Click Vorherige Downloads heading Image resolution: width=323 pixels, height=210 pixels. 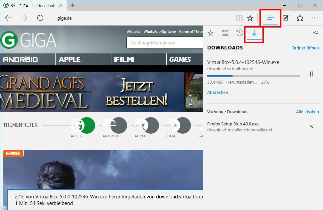point(228,111)
